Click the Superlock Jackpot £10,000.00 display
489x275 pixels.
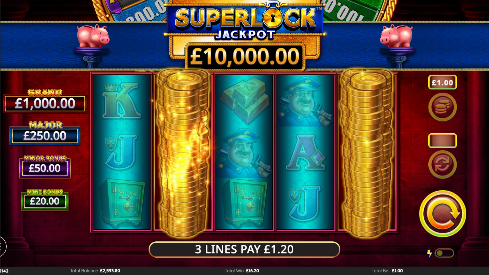[x=245, y=57]
